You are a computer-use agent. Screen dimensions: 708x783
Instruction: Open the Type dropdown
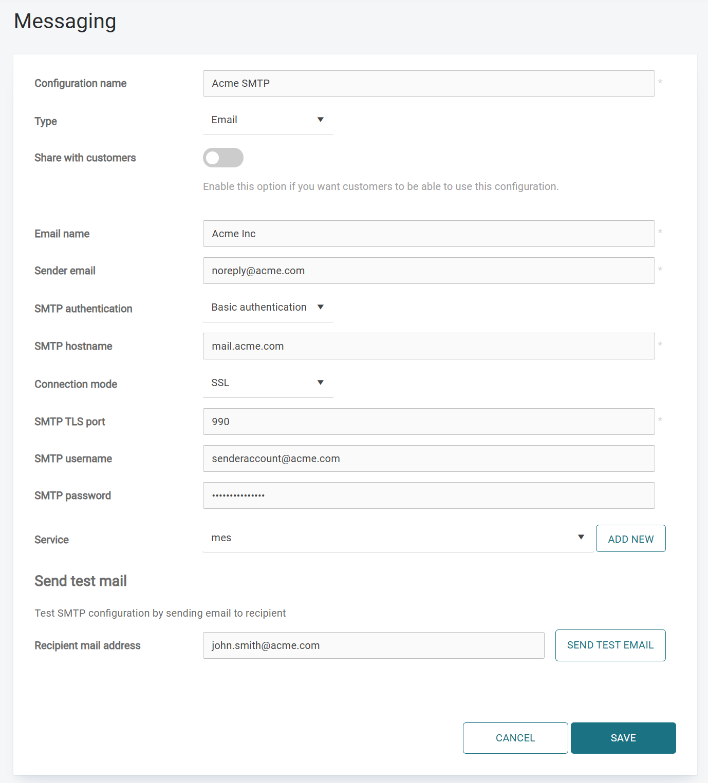[x=267, y=120]
